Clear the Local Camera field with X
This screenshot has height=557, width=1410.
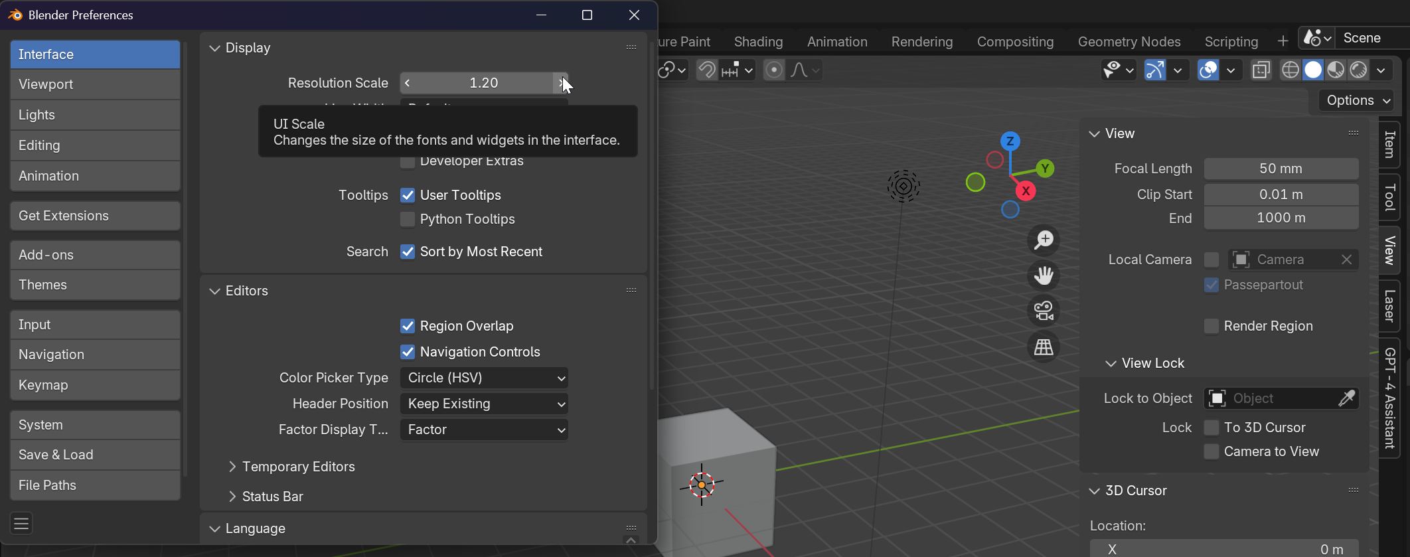point(1346,260)
